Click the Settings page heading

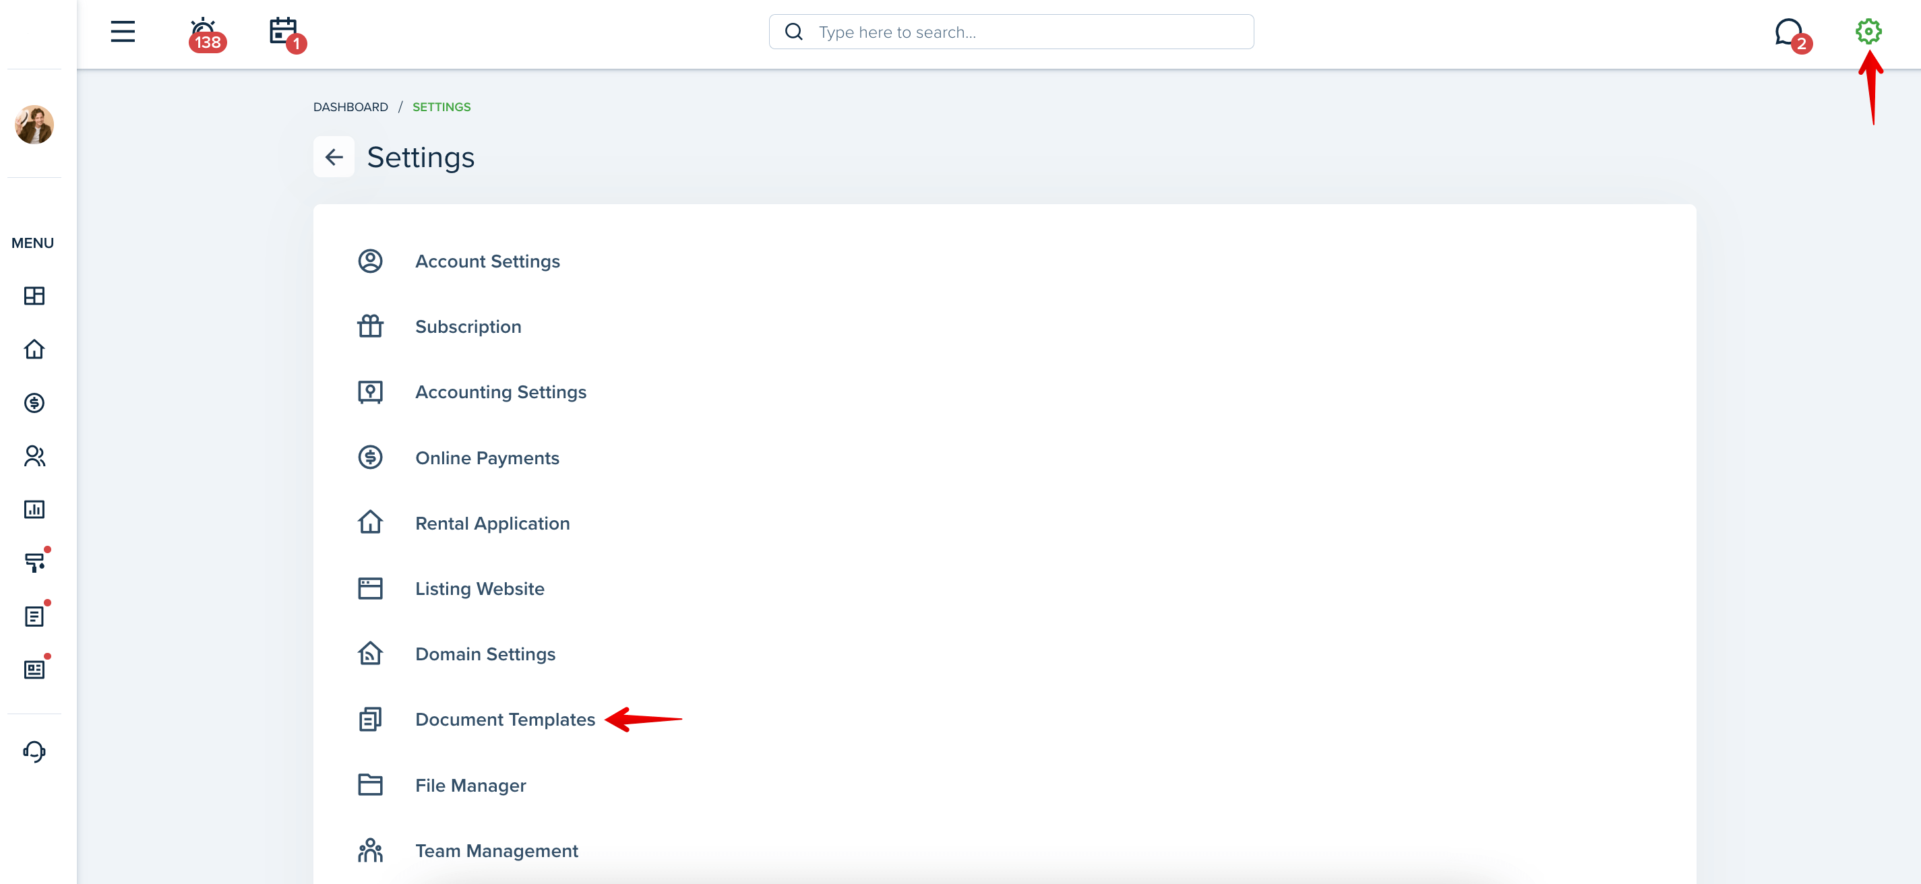coord(421,157)
